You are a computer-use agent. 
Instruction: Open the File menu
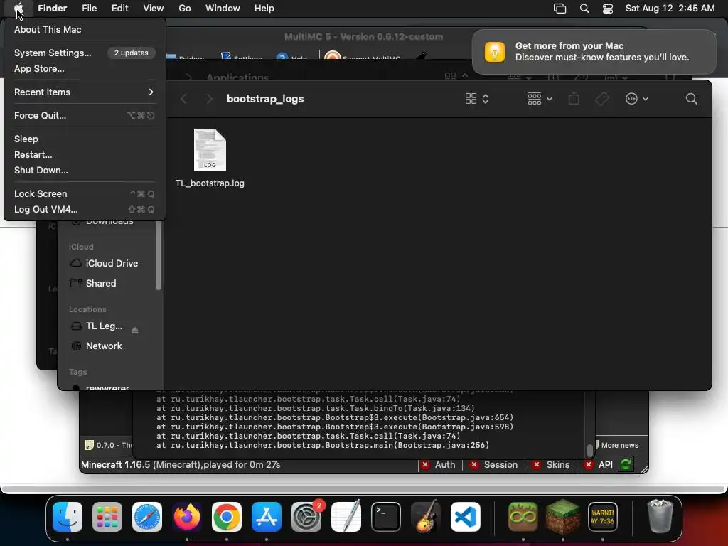89,9
